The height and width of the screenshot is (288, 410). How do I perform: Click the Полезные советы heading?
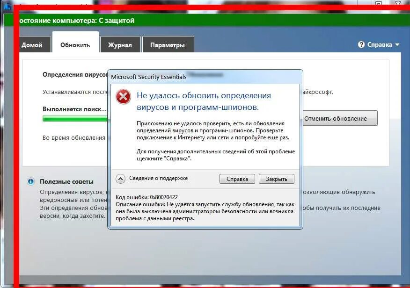66,181
